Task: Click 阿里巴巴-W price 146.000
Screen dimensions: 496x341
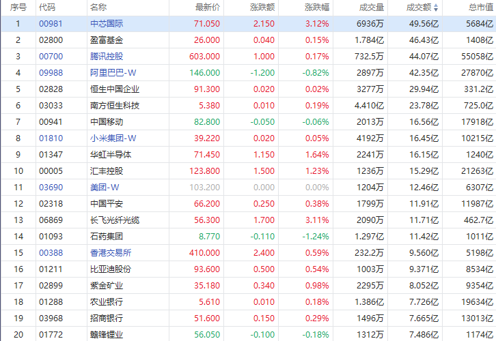Action: (x=205, y=73)
